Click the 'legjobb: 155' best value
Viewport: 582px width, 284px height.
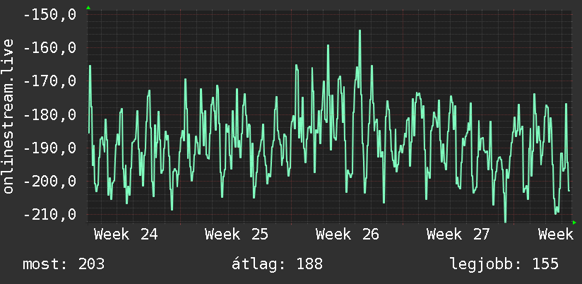504,264
